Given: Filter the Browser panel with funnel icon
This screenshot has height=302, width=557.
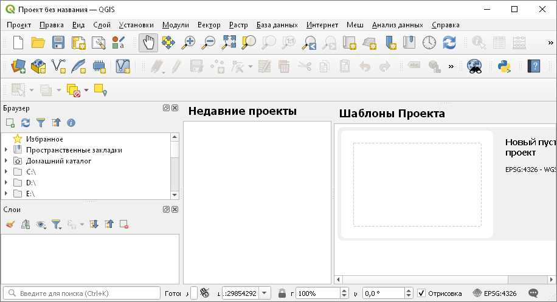Looking at the screenshot, I should pyautogui.click(x=41, y=123).
